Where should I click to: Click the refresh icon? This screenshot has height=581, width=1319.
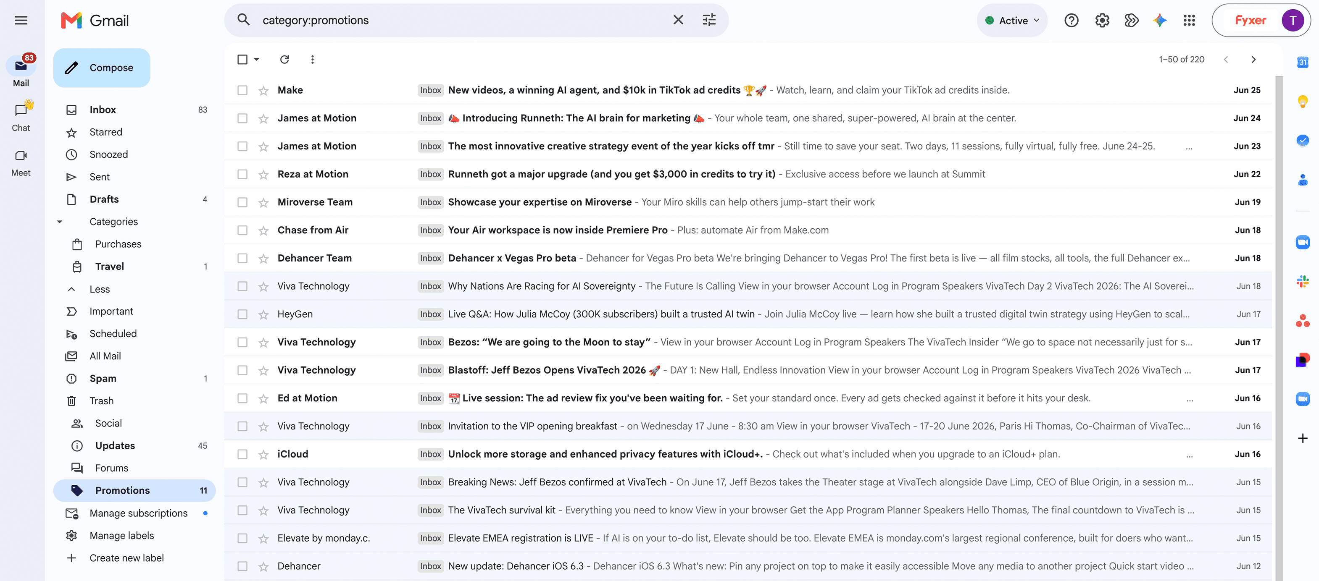285,59
